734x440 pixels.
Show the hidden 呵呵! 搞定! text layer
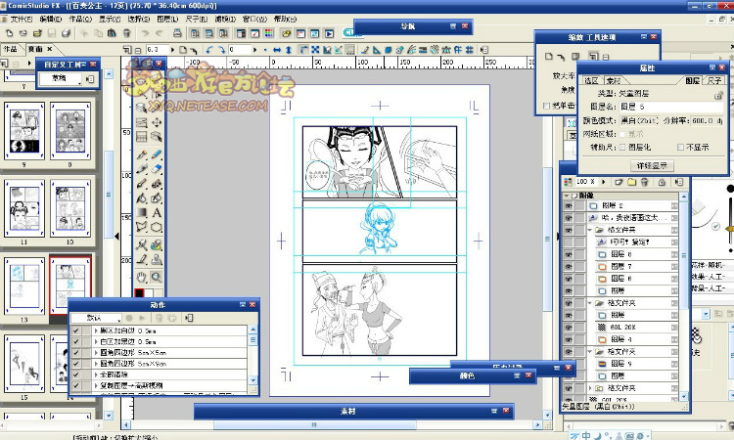pos(569,242)
